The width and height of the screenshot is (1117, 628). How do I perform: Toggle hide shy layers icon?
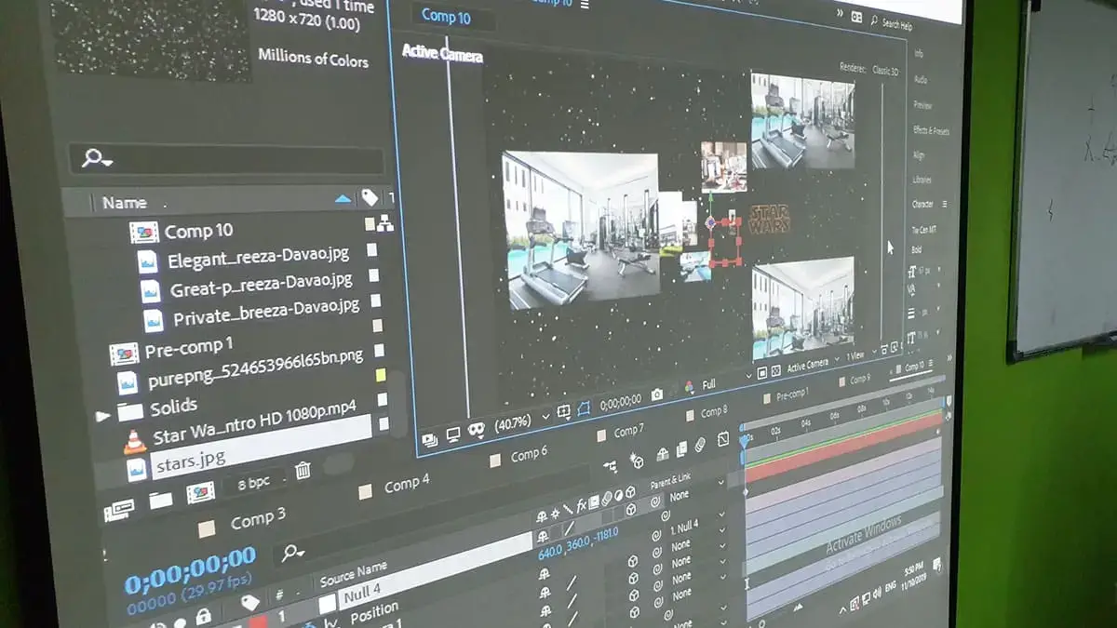point(662,454)
